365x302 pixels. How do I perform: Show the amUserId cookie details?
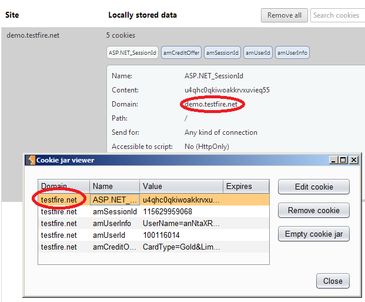coord(257,53)
